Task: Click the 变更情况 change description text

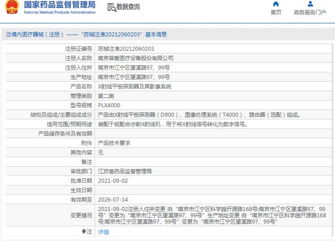Action: click(x=212, y=215)
